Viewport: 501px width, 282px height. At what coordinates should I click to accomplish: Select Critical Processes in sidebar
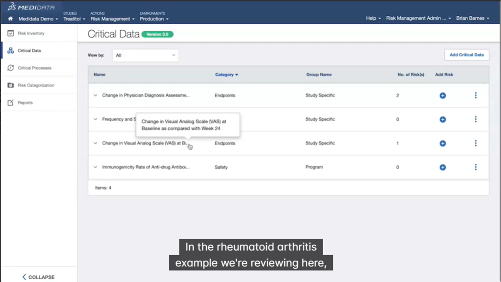coord(35,68)
